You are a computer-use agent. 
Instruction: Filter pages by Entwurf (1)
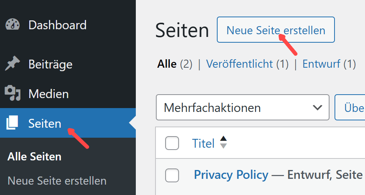coord(329,64)
